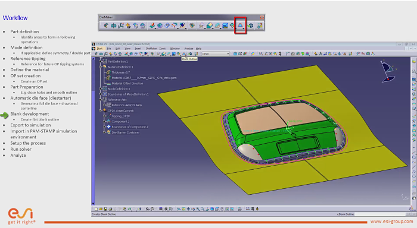Click the Export to simulation workflow bullet
Screen dimensions: 417x228
click(x=30, y=125)
